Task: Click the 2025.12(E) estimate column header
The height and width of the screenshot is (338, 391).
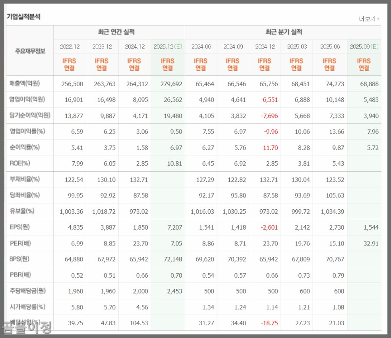Action: (167, 46)
